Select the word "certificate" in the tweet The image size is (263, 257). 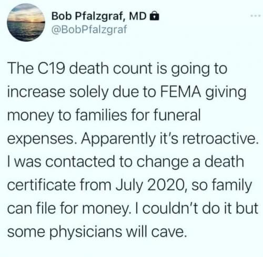coord(42,185)
